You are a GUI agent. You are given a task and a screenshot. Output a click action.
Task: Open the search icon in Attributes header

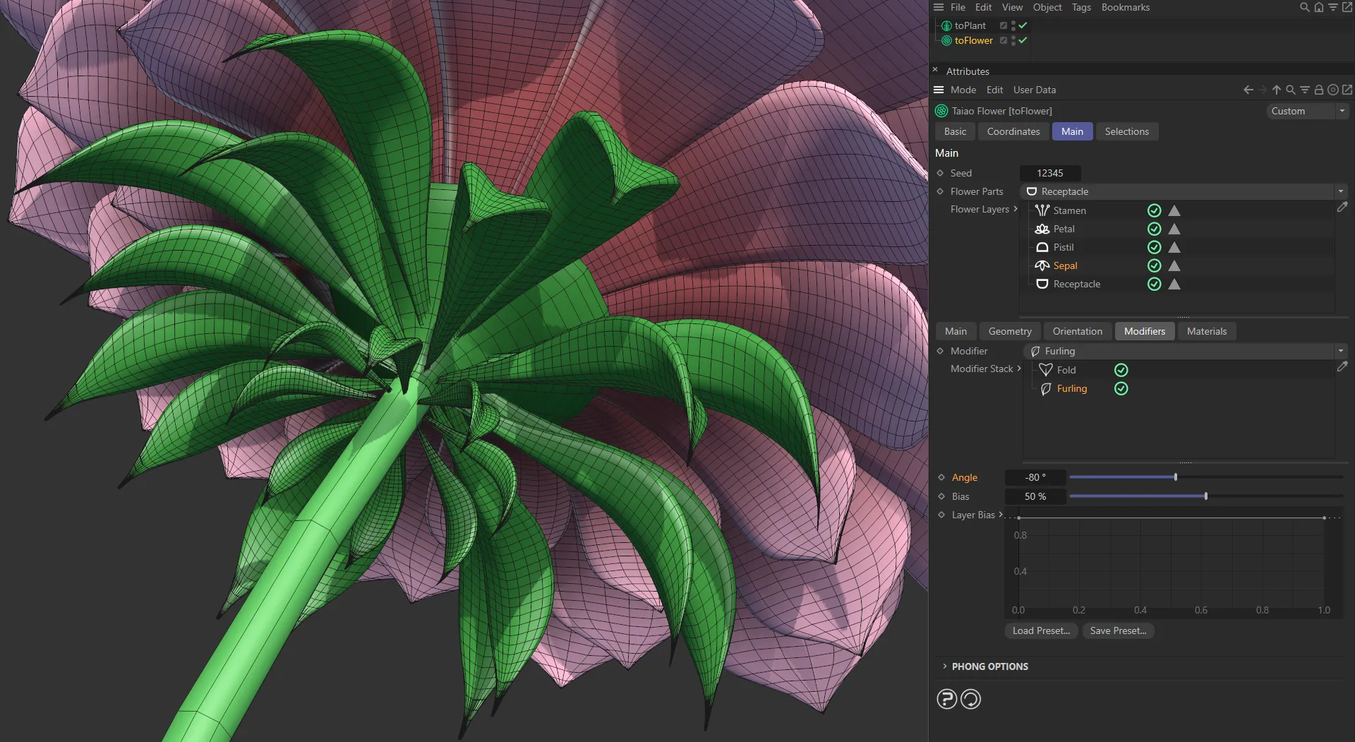[x=1291, y=90]
